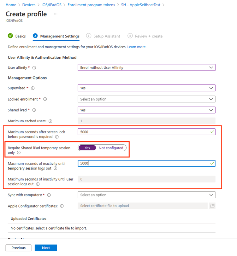
Task: Click the folder icon to upload certificate
Action: click(x=212, y=206)
